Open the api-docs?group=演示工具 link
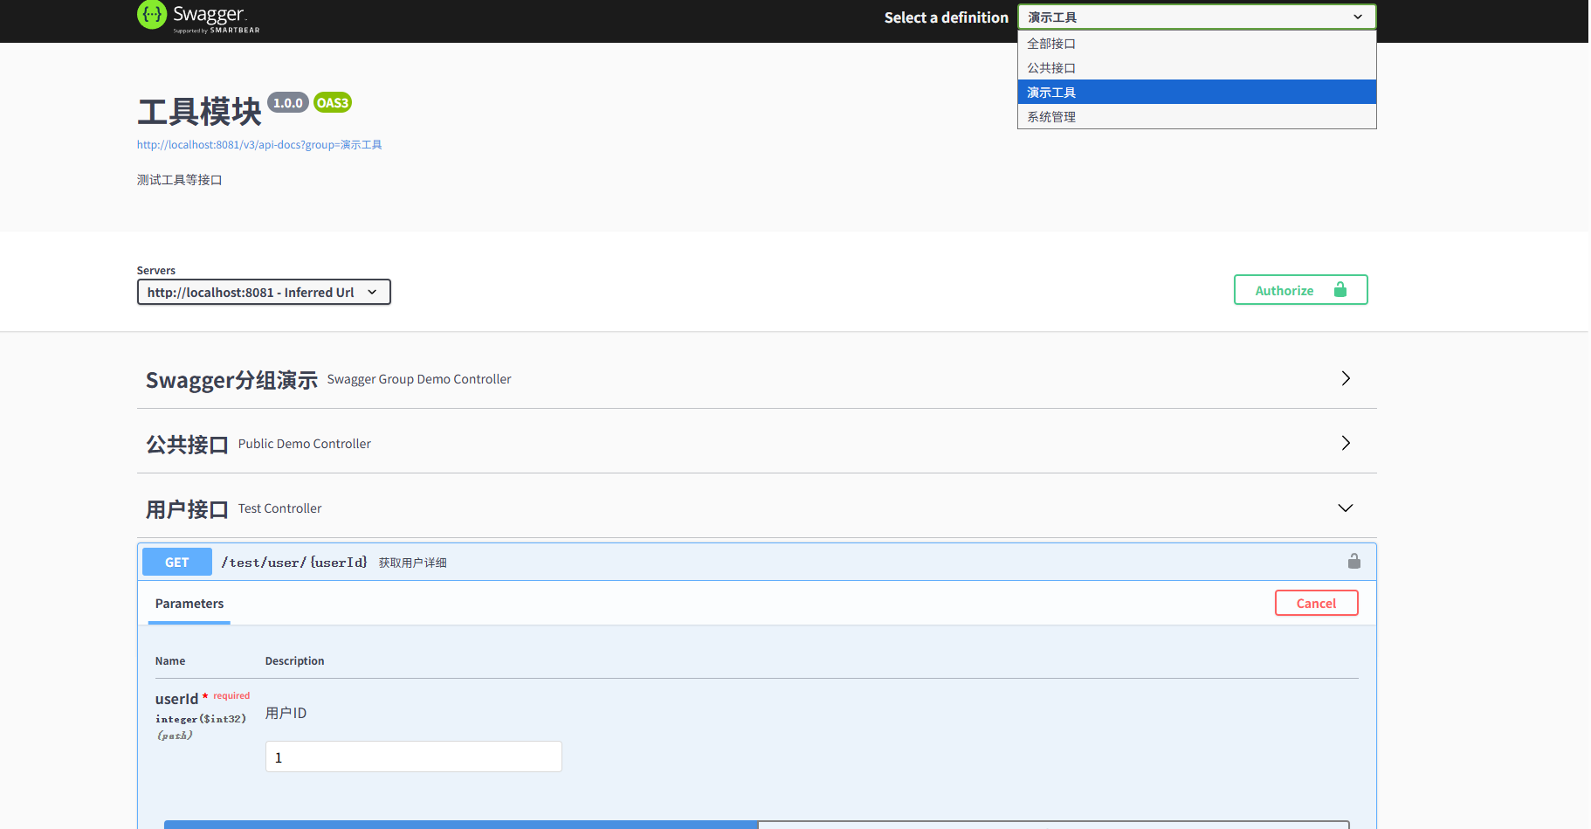Viewport: 1591px width, 829px height. click(x=259, y=145)
